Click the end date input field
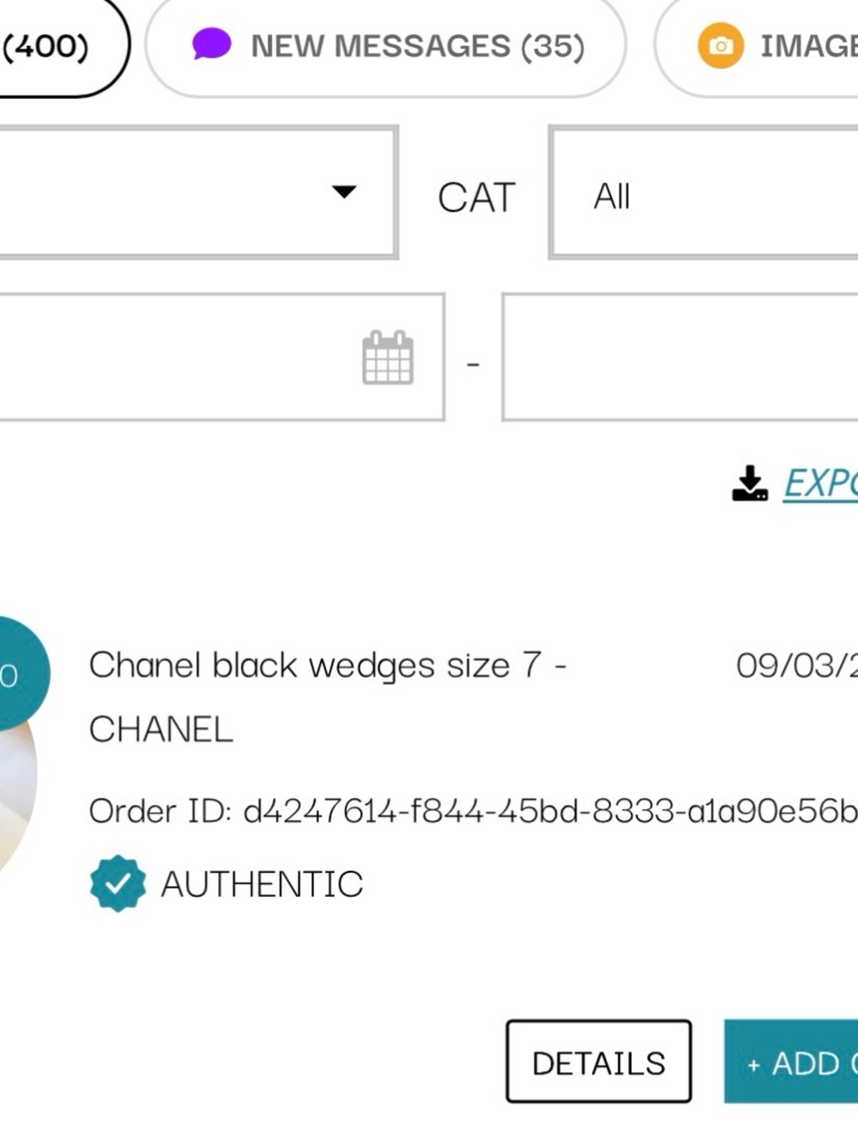This screenshot has height=1144, width=858. click(680, 357)
